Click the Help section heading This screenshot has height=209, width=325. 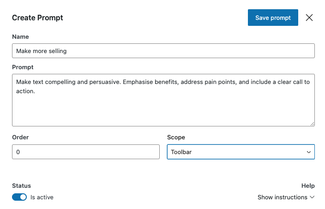tap(308, 185)
